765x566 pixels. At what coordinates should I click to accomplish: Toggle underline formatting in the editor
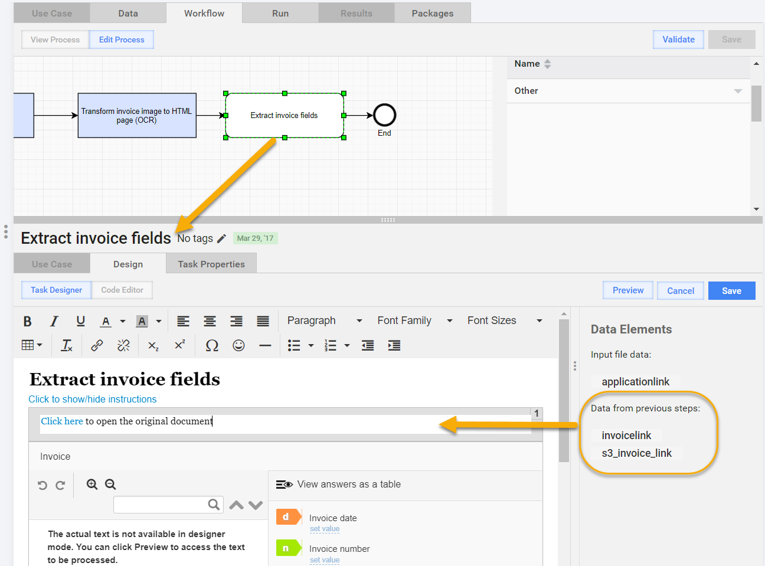(81, 321)
